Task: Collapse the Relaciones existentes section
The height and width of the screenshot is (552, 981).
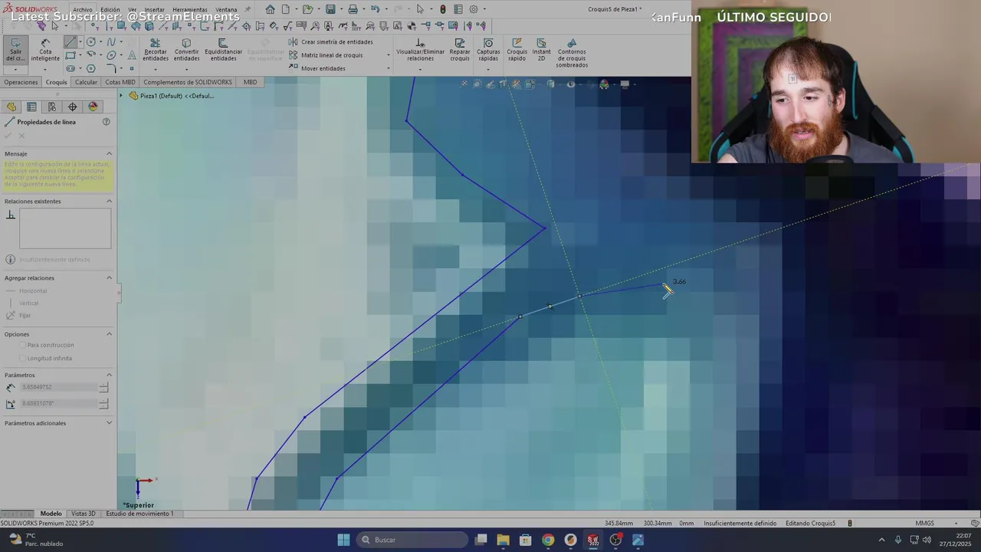Action: [109, 201]
